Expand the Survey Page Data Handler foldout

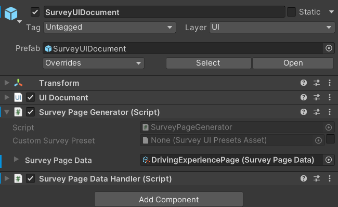pos(7,178)
